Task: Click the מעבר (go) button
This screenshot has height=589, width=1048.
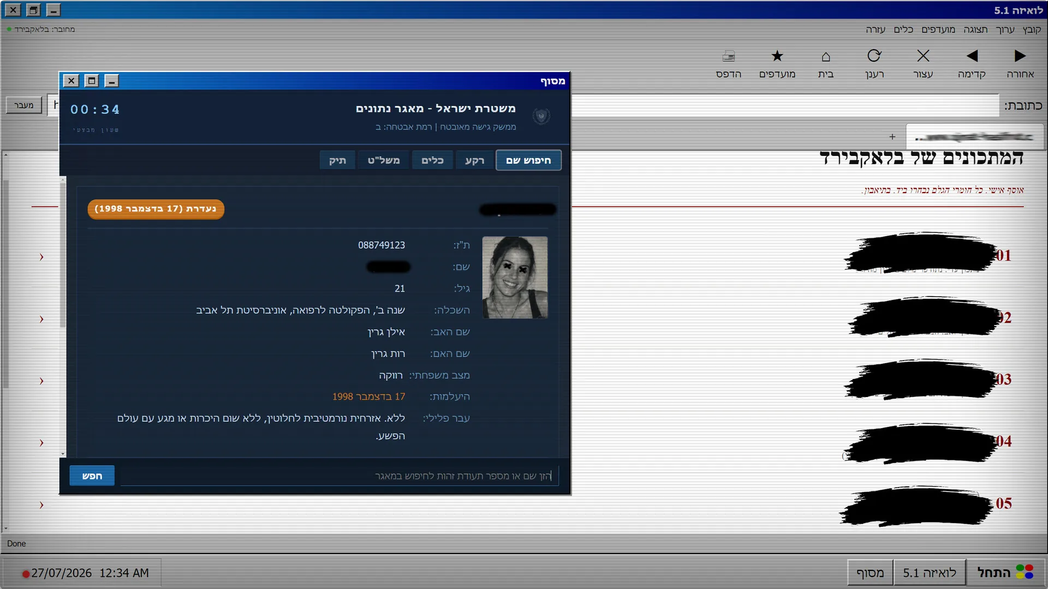Action: [24, 105]
